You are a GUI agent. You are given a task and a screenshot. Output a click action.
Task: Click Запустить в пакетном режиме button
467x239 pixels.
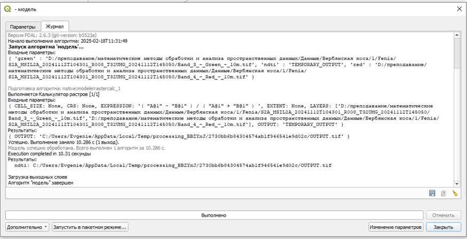pyautogui.click(x=90, y=227)
